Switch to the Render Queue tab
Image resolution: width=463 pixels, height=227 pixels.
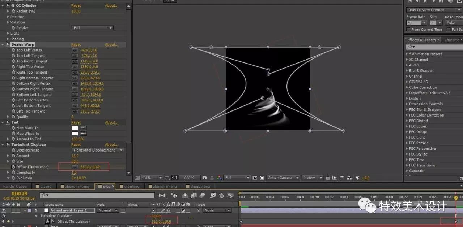[x=15, y=187]
